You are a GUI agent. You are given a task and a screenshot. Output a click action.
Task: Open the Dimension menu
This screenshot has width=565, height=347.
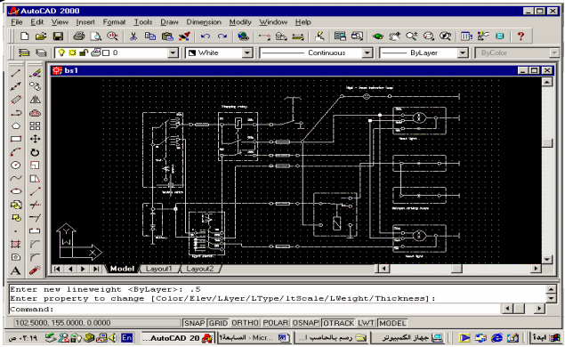[204, 22]
